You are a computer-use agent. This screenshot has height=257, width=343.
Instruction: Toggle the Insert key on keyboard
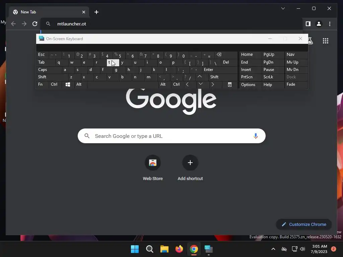point(251,70)
